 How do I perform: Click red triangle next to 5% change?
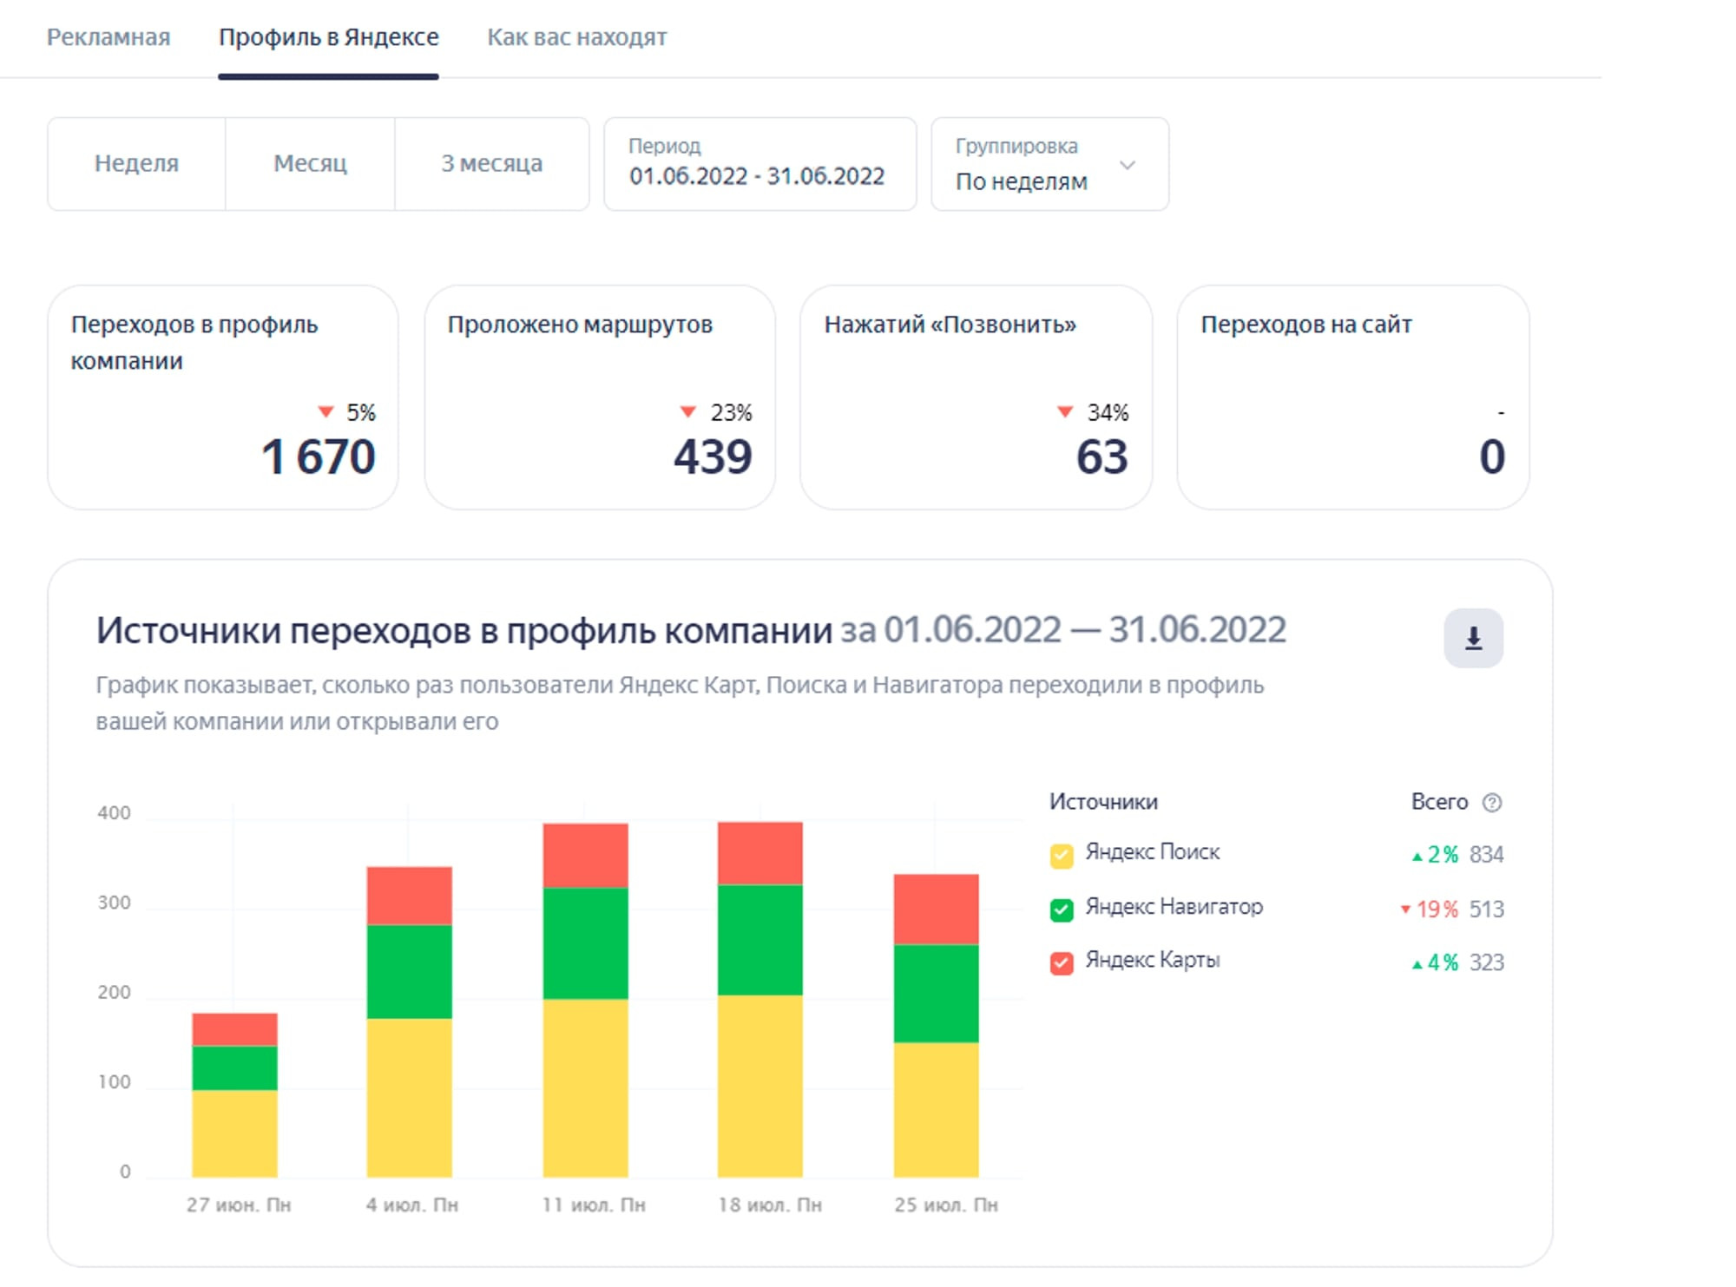coord(325,411)
